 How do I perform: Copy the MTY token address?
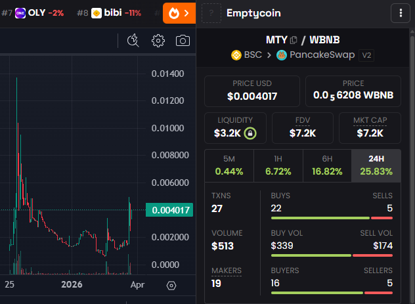294,40
